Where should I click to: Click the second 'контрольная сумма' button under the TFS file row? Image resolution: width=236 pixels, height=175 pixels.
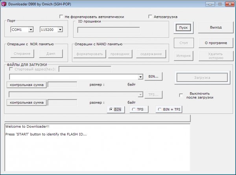(x=26, y=102)
